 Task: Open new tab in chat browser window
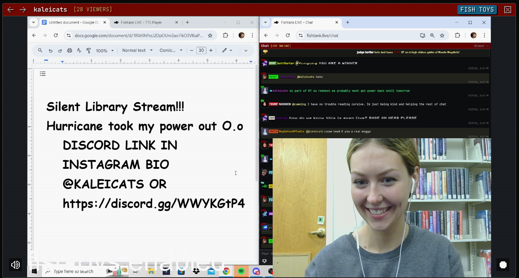(347, 22)
